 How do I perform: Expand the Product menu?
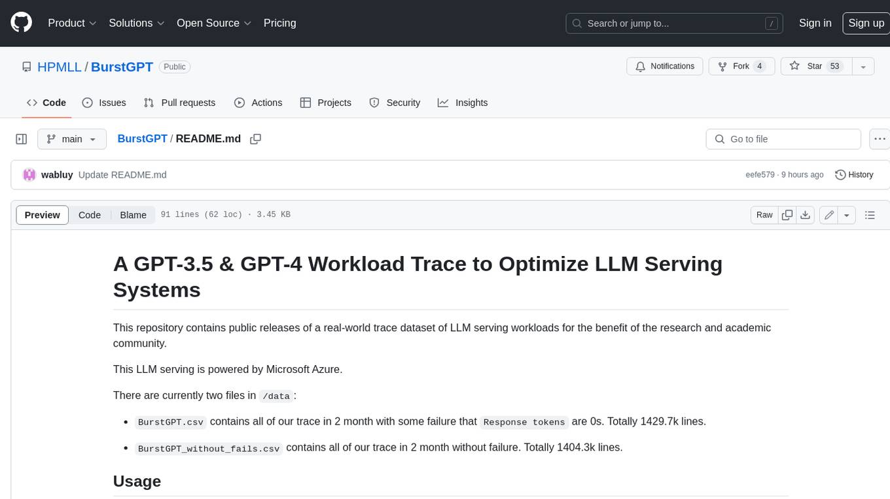click(72, 23)
